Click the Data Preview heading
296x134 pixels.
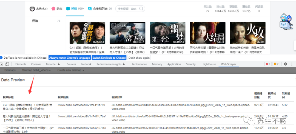(x=13, y=80)
